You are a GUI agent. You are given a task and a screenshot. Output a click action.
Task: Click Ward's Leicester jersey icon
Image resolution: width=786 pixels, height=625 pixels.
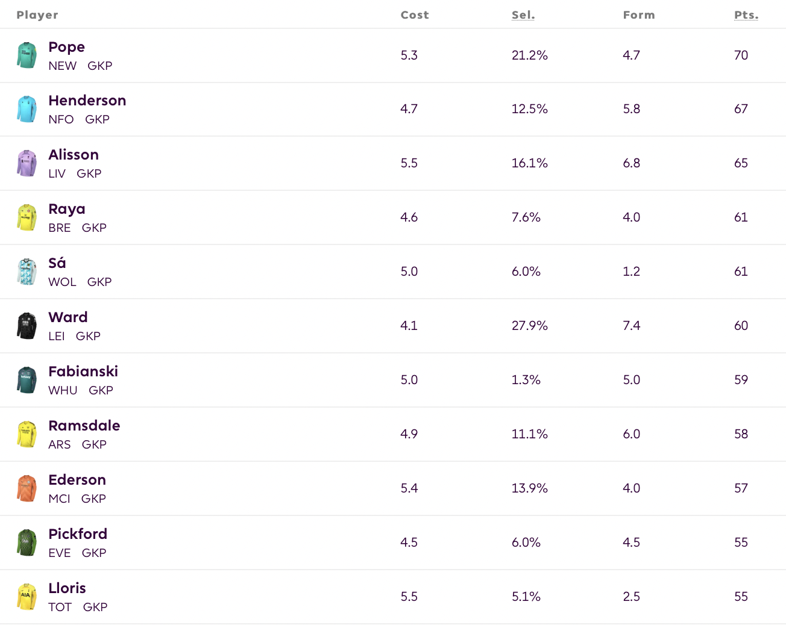tap(27, 326)
